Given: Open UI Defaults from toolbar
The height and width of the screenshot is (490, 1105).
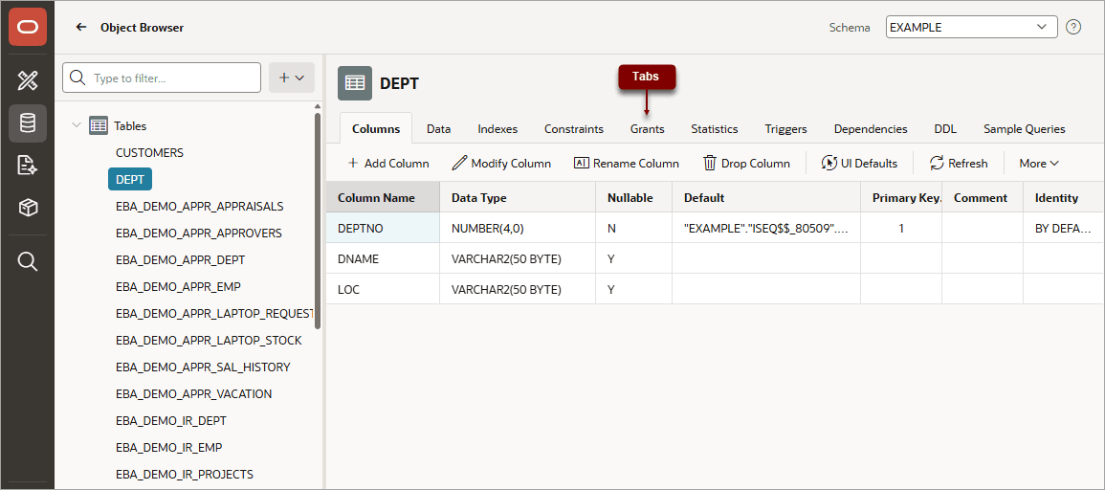Looking at the screenshot, I should 859,163.
